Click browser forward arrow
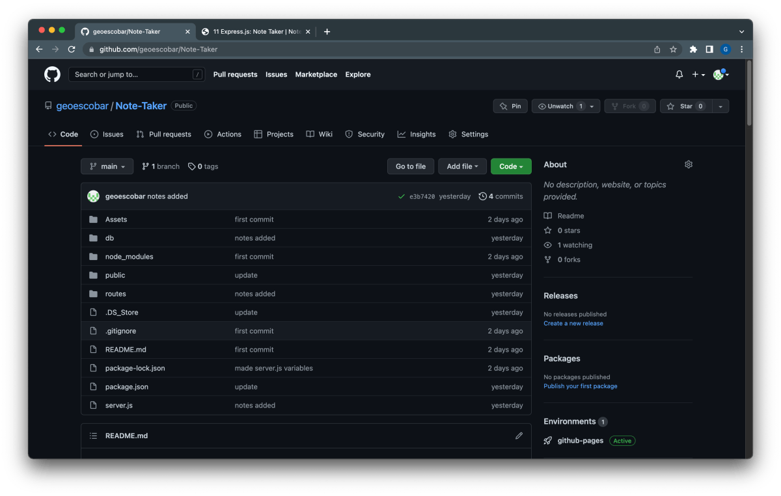 click(x=55, y=49)
